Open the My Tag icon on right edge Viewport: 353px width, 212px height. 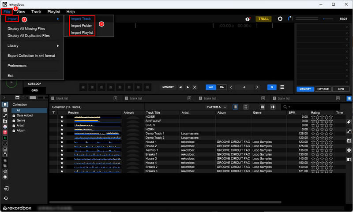coord(349,122)
